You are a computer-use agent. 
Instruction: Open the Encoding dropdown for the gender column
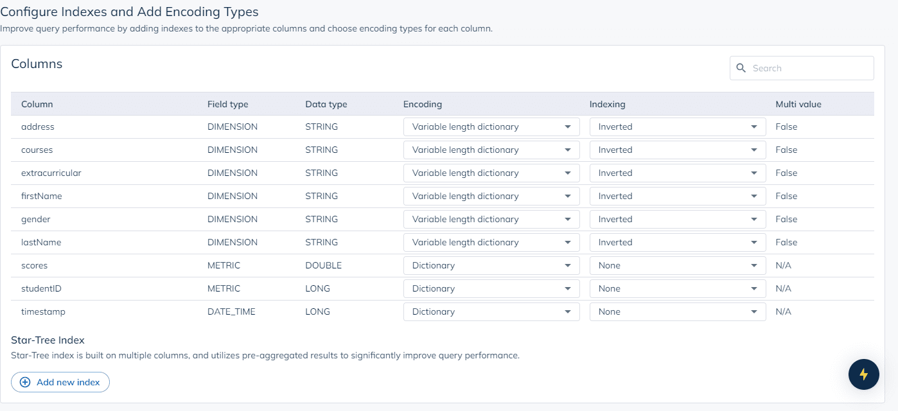click(x=491, y=219)
